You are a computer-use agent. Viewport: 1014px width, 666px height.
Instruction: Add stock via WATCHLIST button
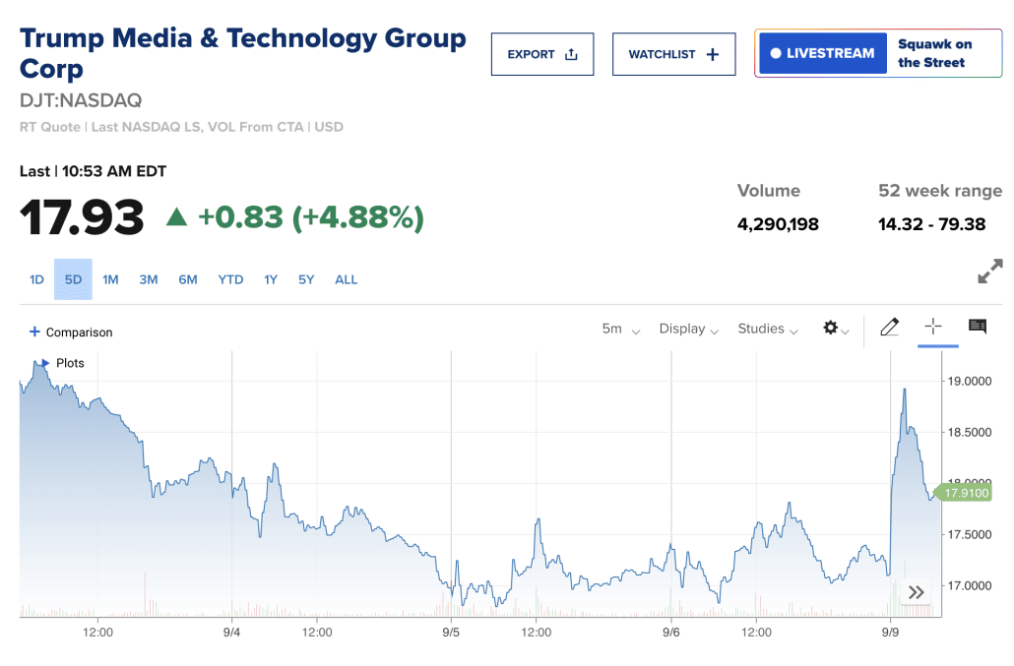673,54
